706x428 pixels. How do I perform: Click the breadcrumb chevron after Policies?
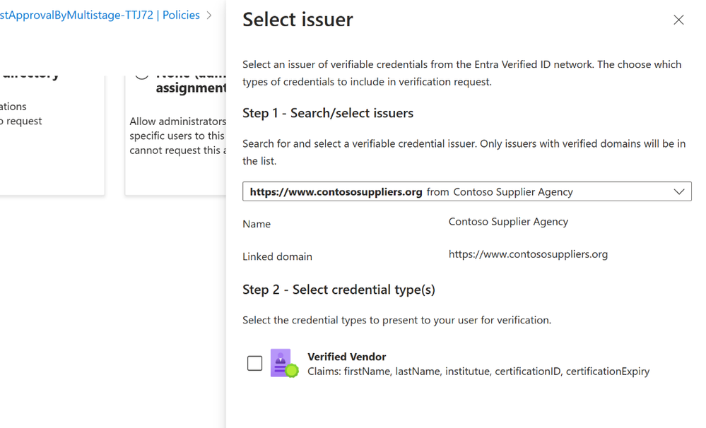pos(209,16)
